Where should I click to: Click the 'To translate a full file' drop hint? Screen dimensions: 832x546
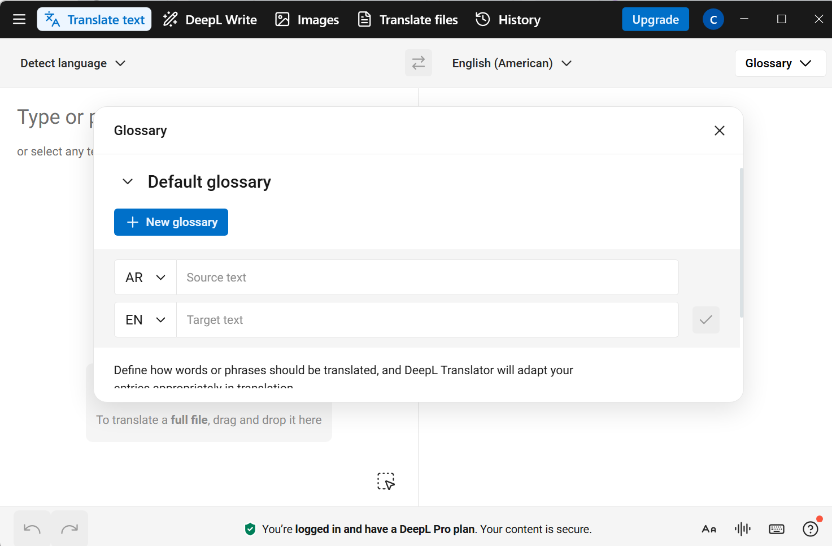pyautogui.click(x=209, y=420)
